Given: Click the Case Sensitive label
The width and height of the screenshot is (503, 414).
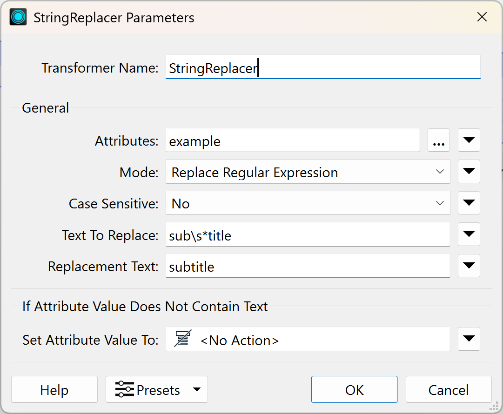Looking at the screenshot, I should click(114, 204).
